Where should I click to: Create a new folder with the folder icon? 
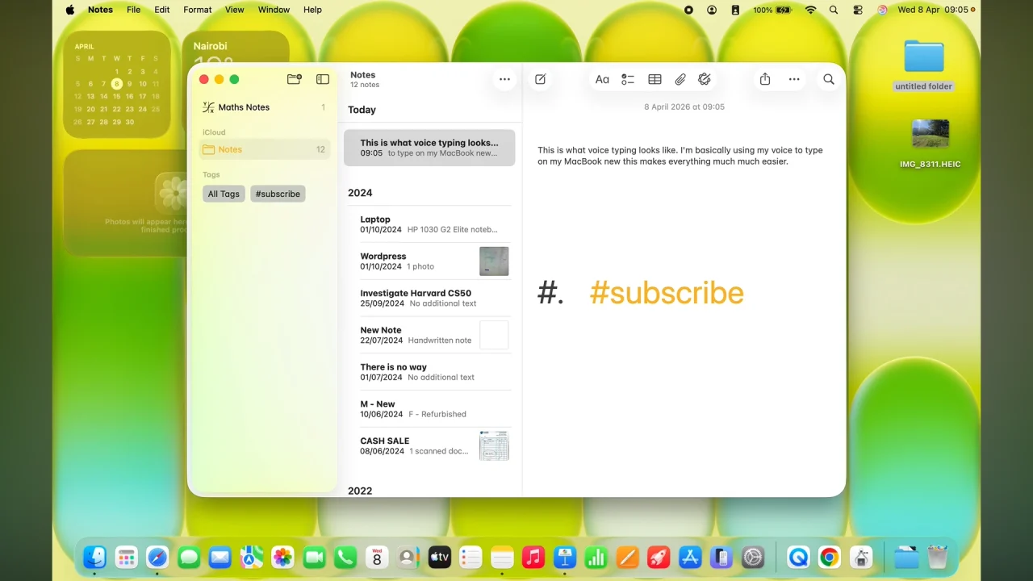[294, 79]
